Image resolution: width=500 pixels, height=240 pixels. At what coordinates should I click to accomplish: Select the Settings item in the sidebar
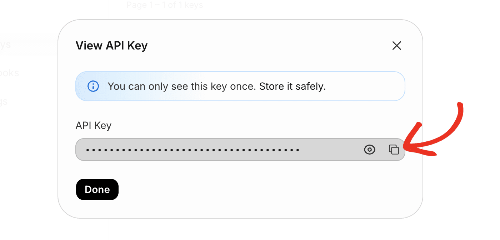pyautogui.click(x=5, y=101)
